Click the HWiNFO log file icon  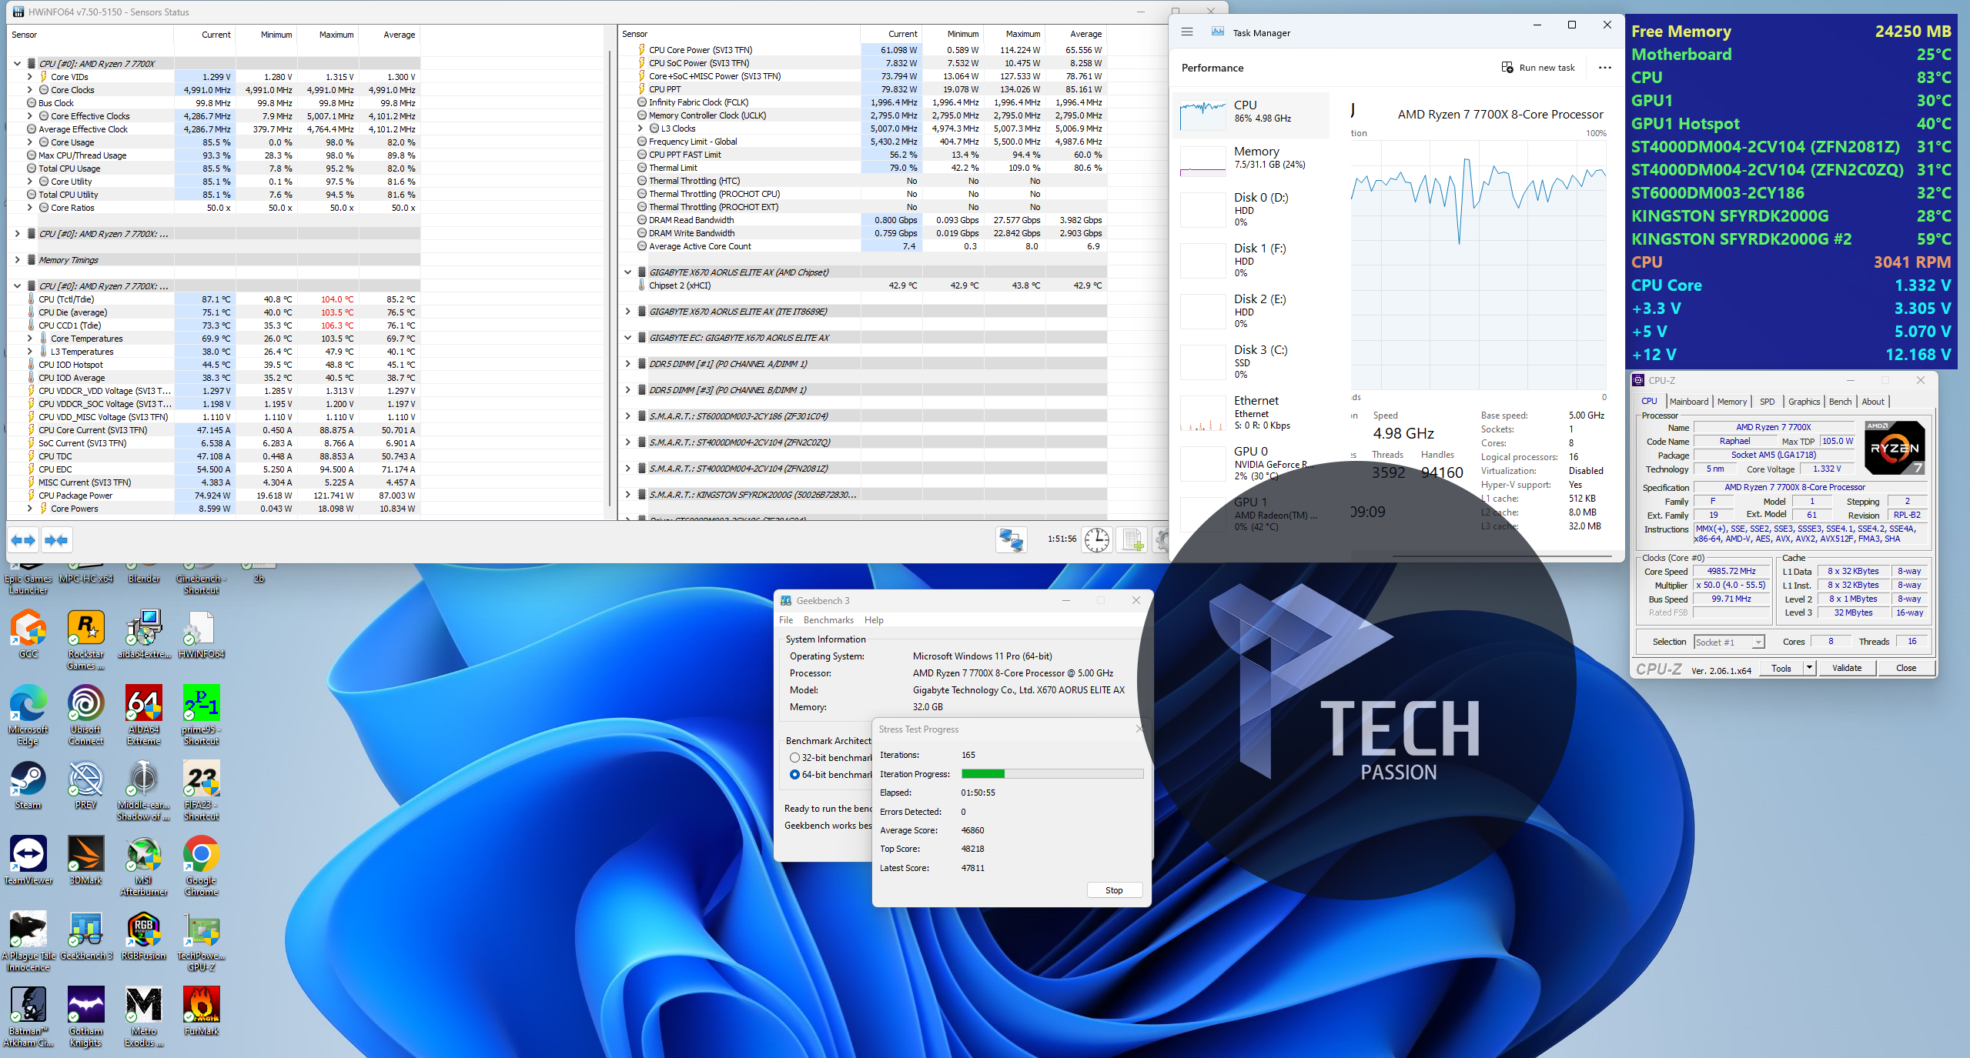point(1132,539)
